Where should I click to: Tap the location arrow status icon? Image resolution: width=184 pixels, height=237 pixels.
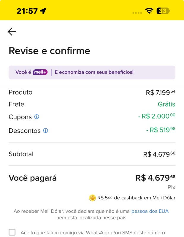pos(43,11)
